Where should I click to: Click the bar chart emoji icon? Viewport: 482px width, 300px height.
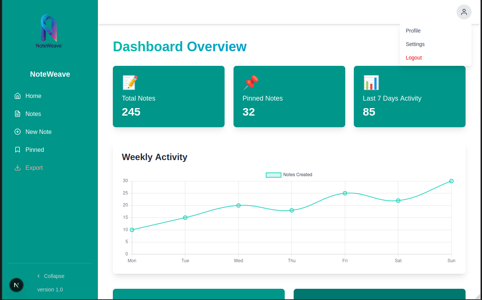click(371, 83)
